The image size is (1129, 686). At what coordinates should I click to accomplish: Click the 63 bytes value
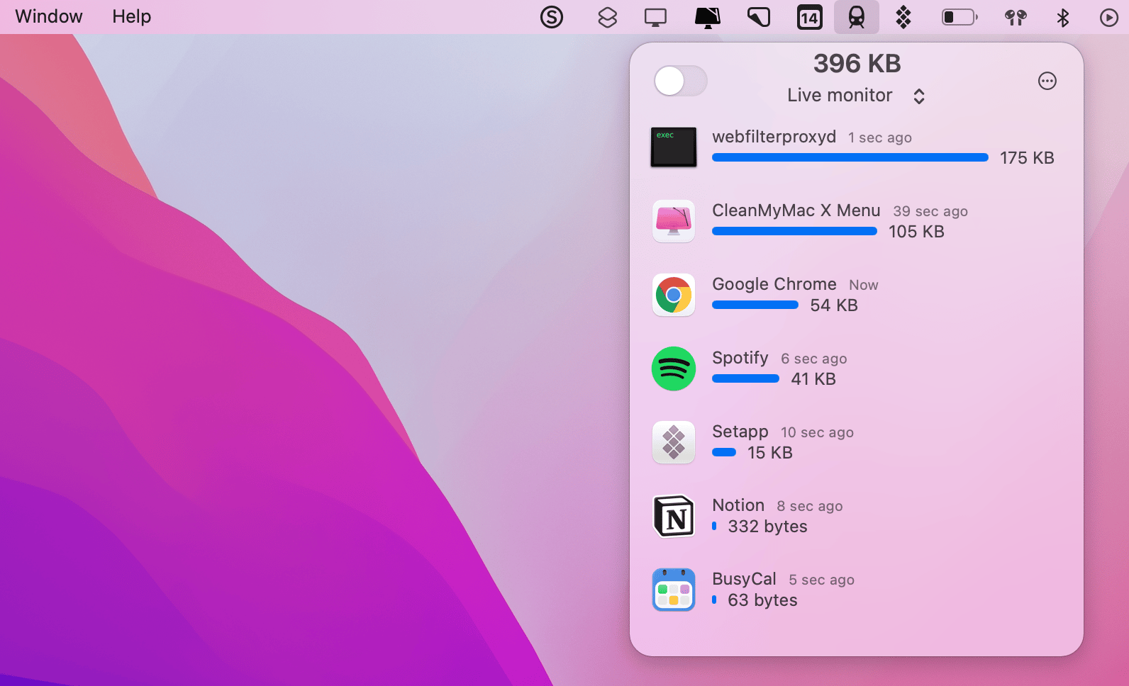(x=762, y=600)
